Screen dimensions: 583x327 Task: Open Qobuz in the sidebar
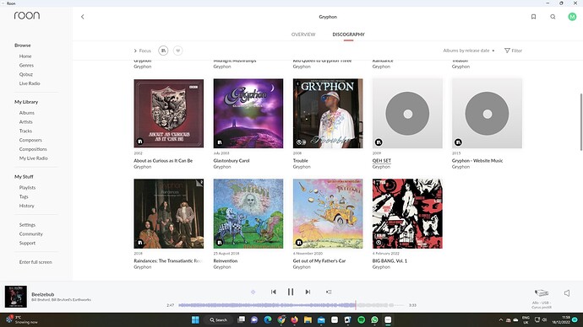pos(26,74)
